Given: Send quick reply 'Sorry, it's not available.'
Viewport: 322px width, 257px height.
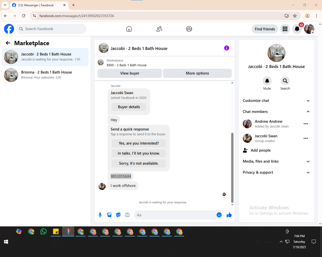Looking at the screenshot, I should tap(139, 163).
